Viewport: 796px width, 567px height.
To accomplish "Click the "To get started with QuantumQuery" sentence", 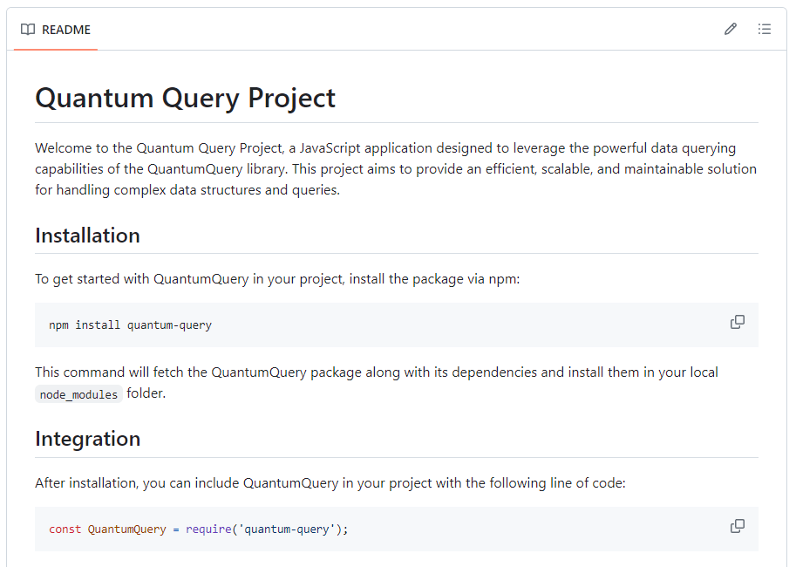I will click(x=277, y=279).
